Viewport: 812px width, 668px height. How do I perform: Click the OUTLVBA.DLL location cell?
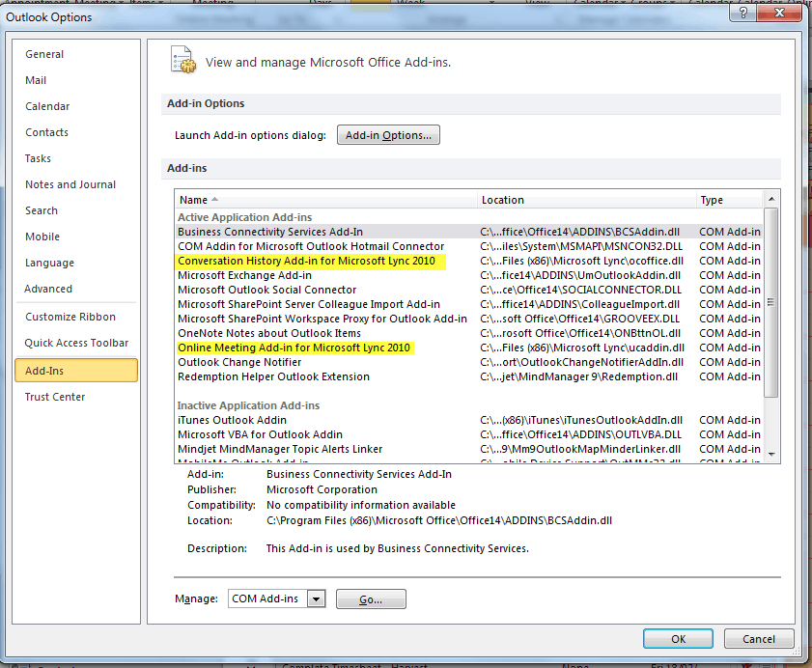pos(580,435)
